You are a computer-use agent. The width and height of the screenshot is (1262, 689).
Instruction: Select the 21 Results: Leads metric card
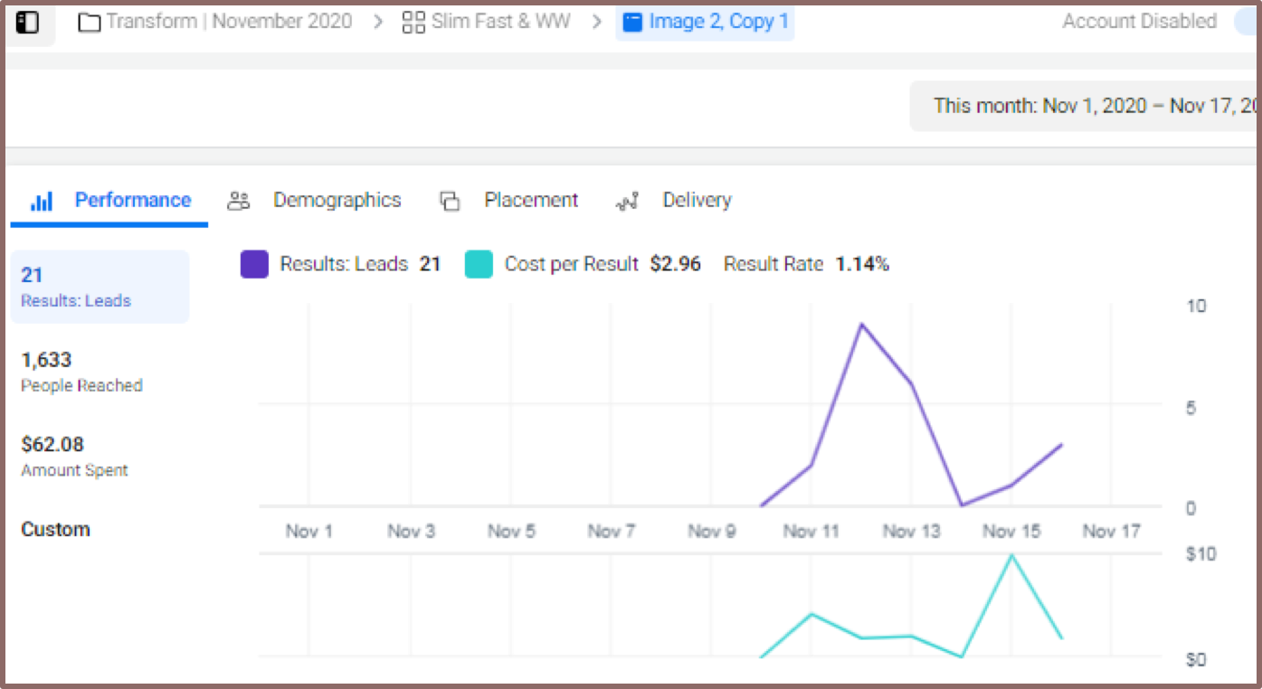tap(100, 287)
